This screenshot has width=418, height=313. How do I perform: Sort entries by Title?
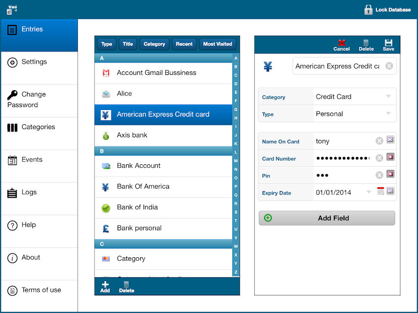128,44
